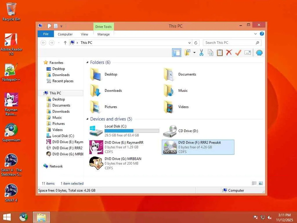This screenshot has width=297, height=223.
Task: Click the Search This PC field
Action: point(232,43)
